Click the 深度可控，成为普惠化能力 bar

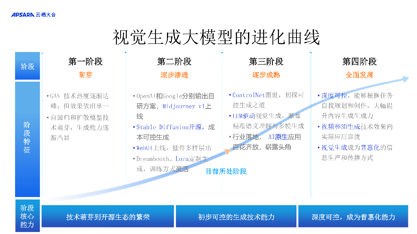point(353,216)
